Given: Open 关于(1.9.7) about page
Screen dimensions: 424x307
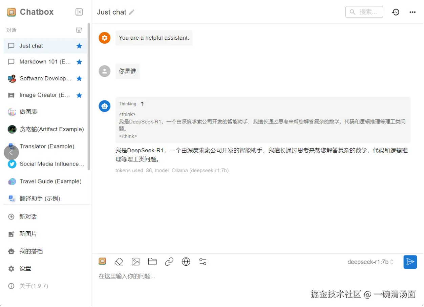Looking at the screenshot, I should coord(45,286).
